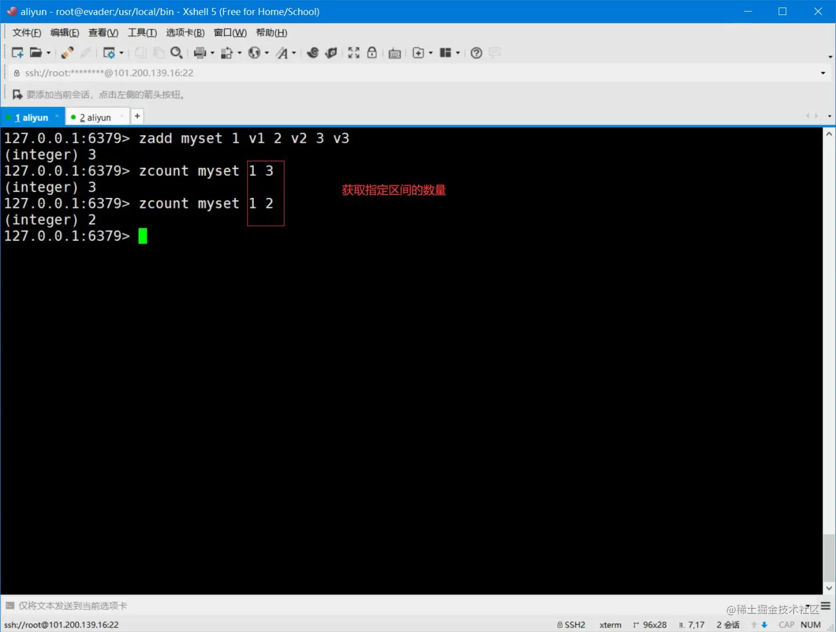Click the Help question mark icon
The width and height of the screenshot is (836, 632).
pos(476,53)
